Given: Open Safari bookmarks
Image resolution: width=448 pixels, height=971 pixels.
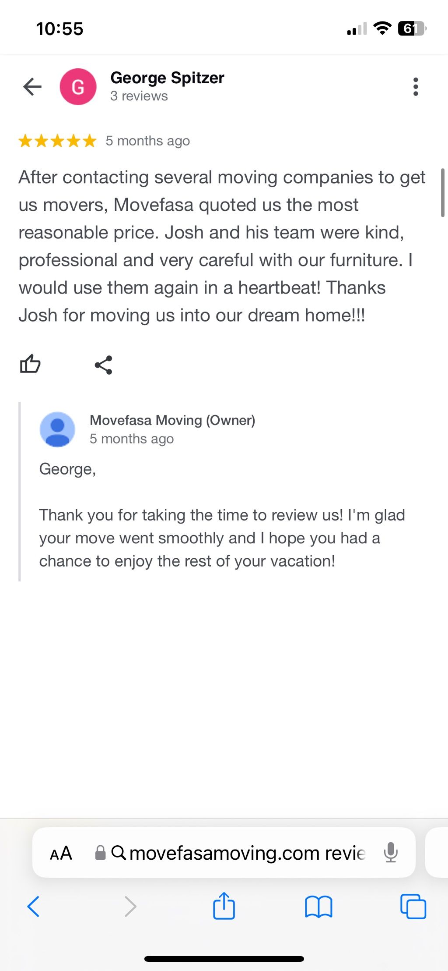Looking at the screenshot, I should [318, 906].
